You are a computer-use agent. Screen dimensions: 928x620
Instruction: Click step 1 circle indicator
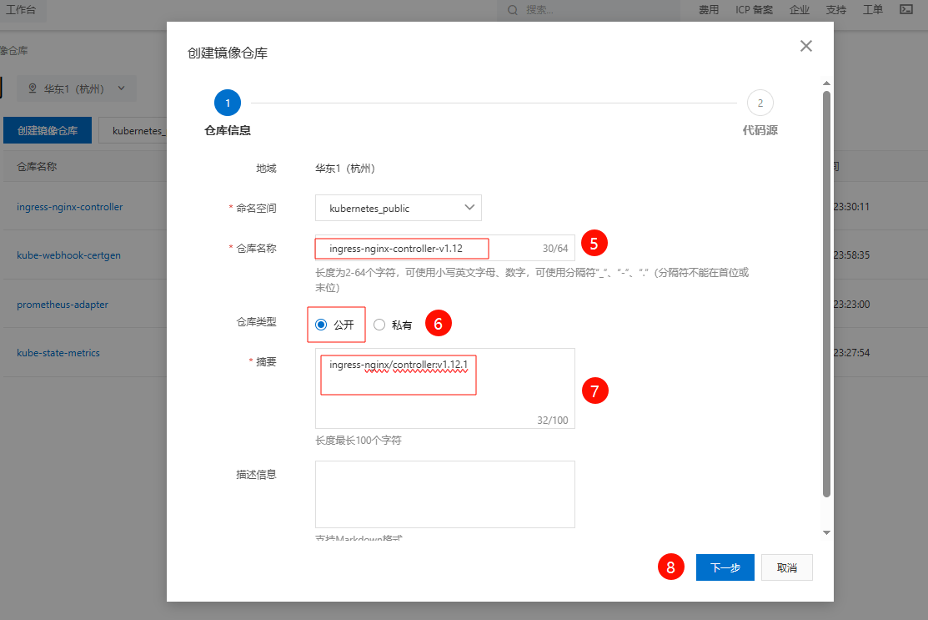tap(227, 103)
